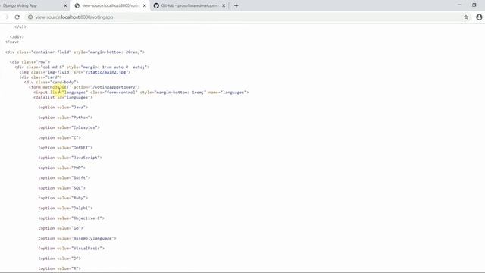The image size is (485, 273).
Task: Select the option value "JavaScript" line
Action: (x=70, y=158)
